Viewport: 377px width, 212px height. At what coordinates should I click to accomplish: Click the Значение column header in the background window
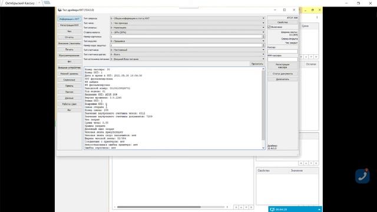pos(297,171)
